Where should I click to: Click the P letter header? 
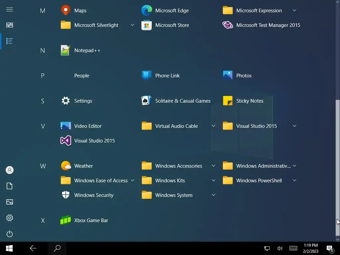[43, 76]
